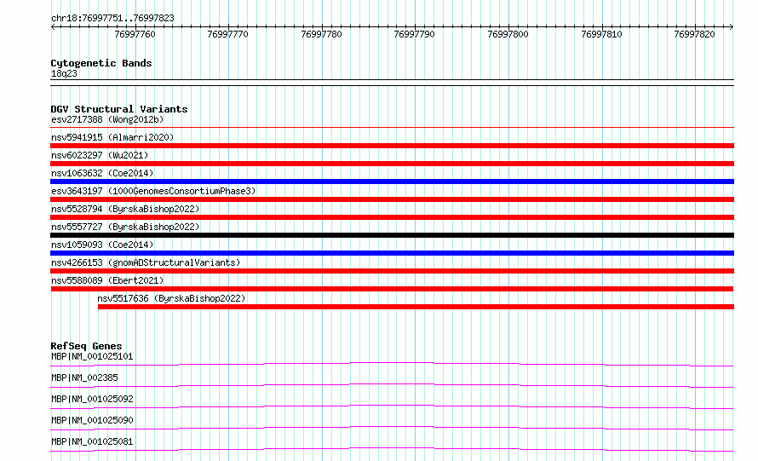Click ruler position label 76997770
Viewport: 758px width, 461px height.
coord(227,34)
